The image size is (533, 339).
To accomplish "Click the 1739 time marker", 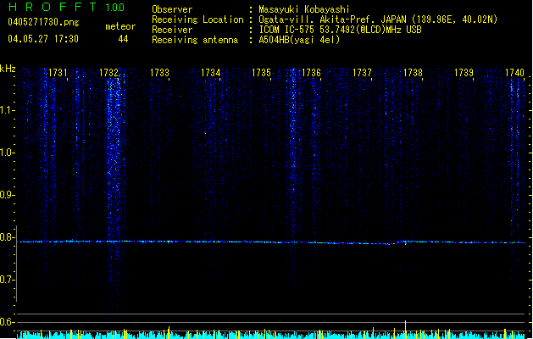I will point(464,73).
